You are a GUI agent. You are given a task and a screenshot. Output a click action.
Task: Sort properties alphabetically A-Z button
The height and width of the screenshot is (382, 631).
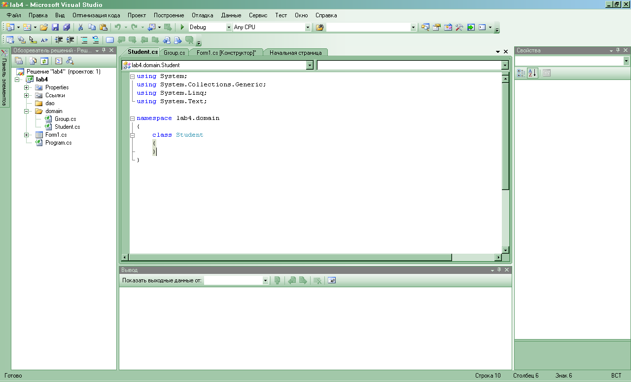532,73
